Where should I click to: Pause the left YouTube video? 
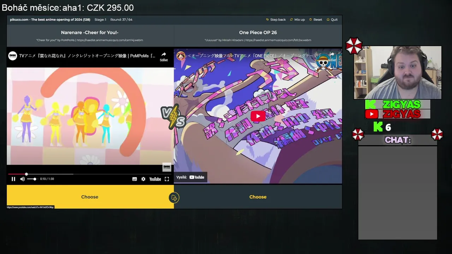click(13, 179)
